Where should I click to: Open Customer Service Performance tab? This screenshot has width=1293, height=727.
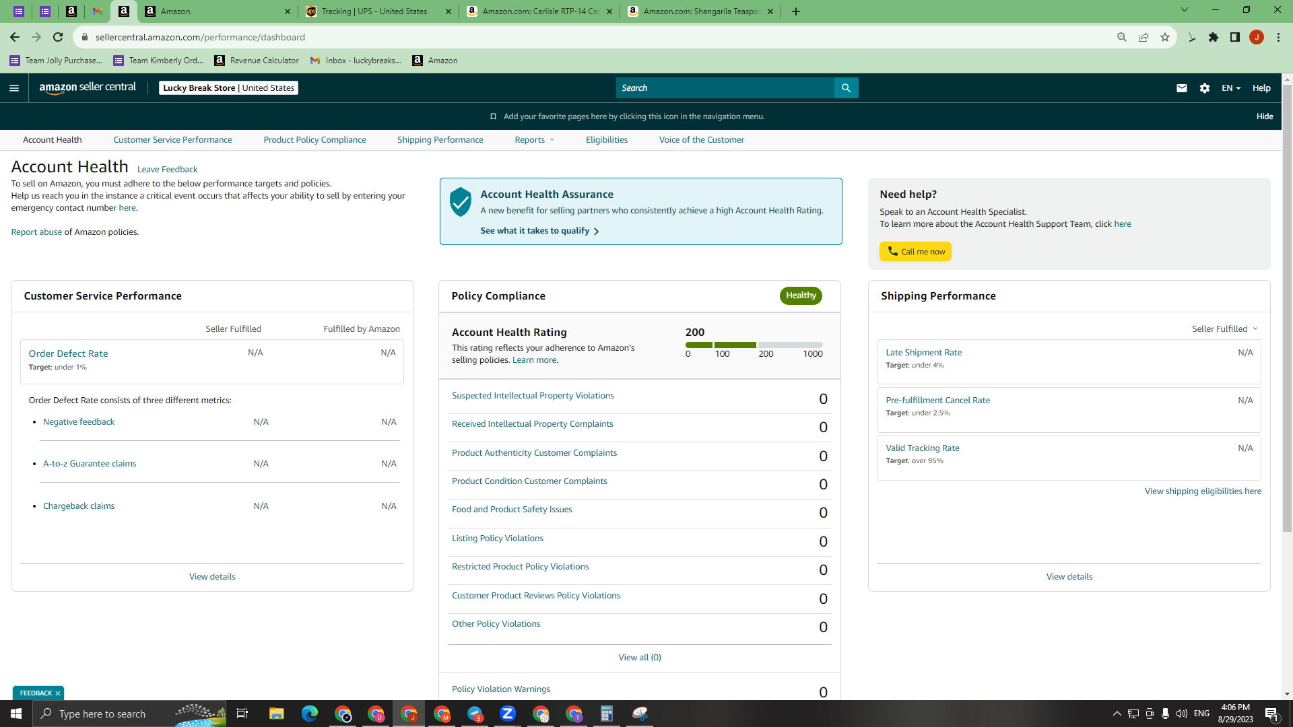click(x=172, y=140)
